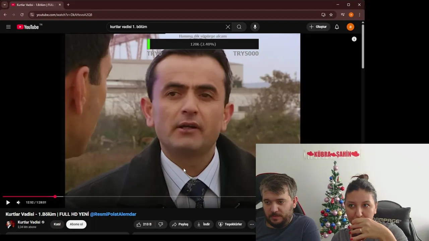Go forward in browser
The image size is (429, 241).
[x=13, y=15]
